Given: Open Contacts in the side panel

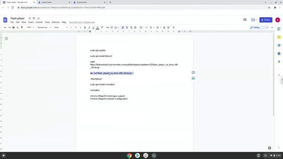Looking at the screenshot, I should 279,53.
